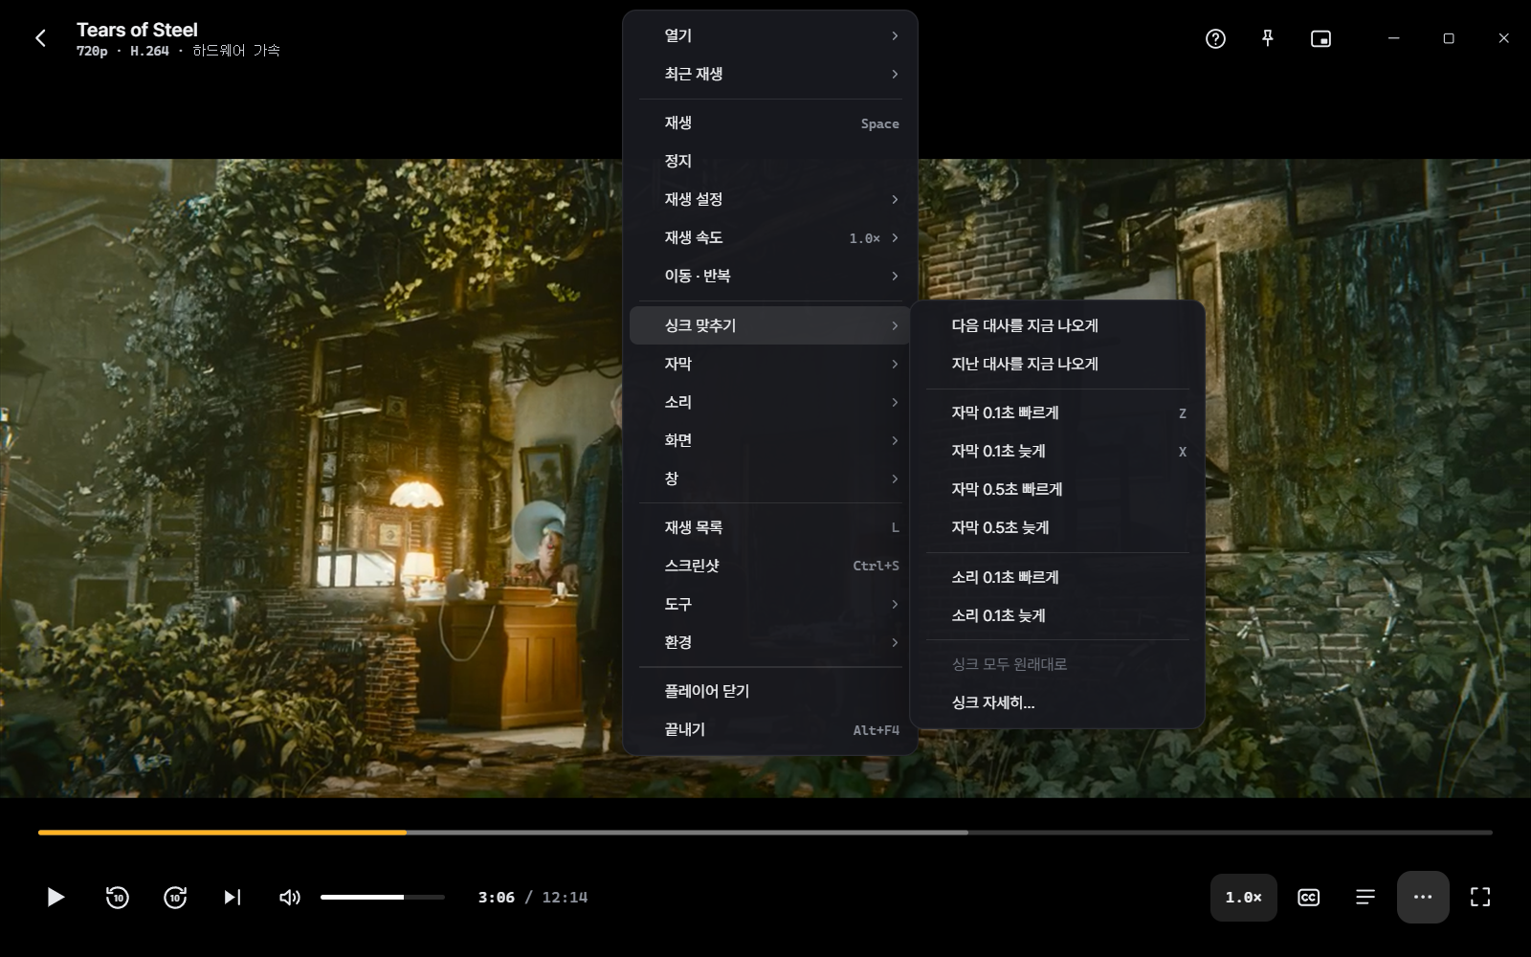1531x957 pixels.
Task: Expand the 이동 · 반복 submenu
Action: click(x=770, y=276)
